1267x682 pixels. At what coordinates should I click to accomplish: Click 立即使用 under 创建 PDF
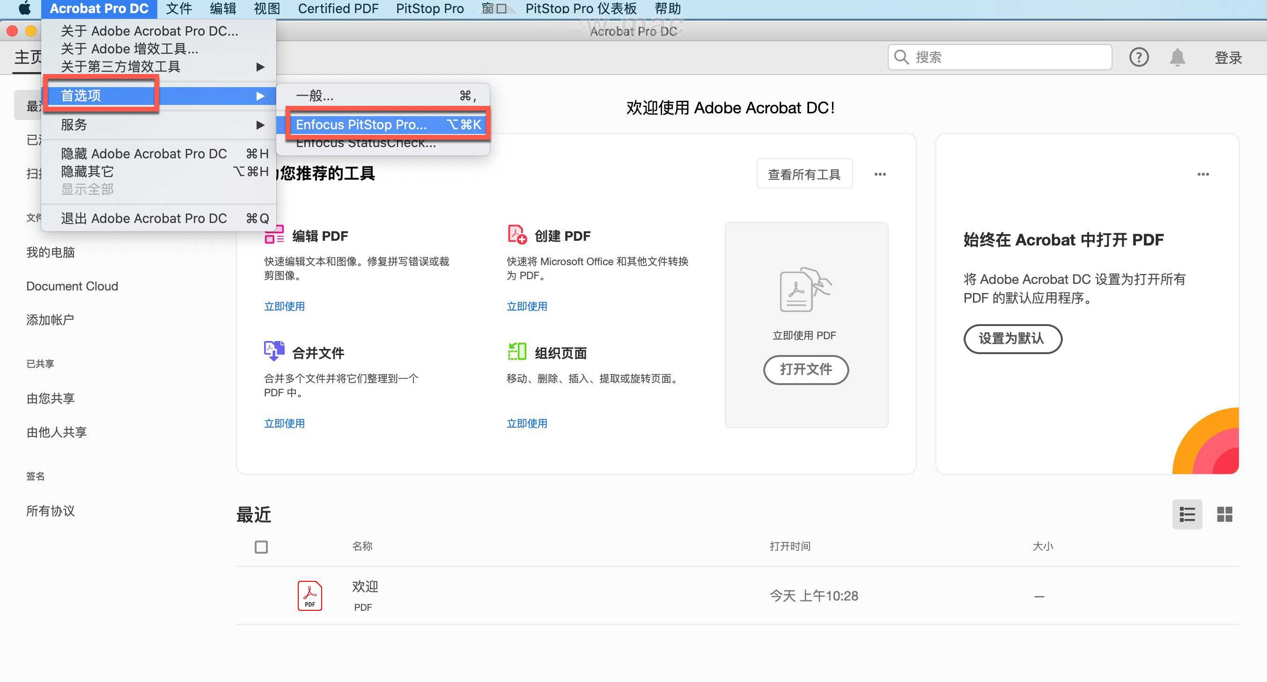(527, 306)
